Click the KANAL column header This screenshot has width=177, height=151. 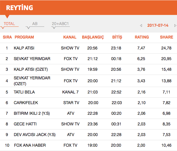click(70, 37)
